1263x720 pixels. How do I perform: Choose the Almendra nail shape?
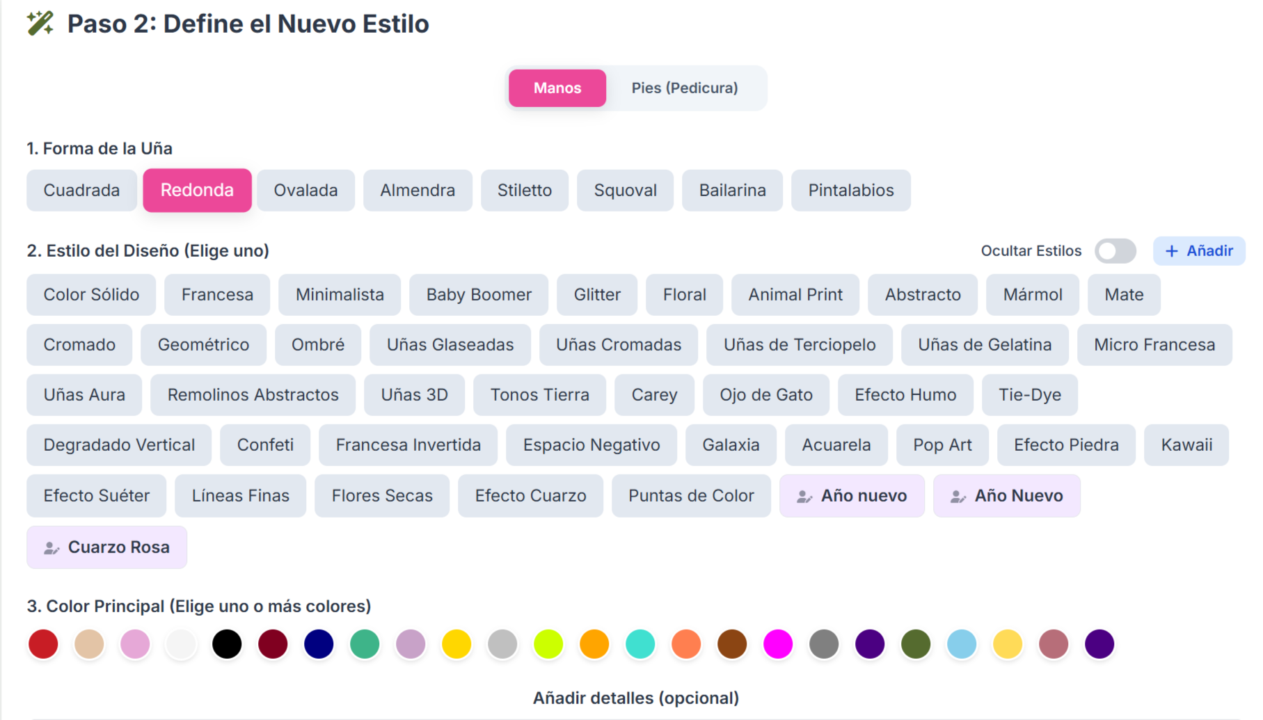tap(418, 190)
